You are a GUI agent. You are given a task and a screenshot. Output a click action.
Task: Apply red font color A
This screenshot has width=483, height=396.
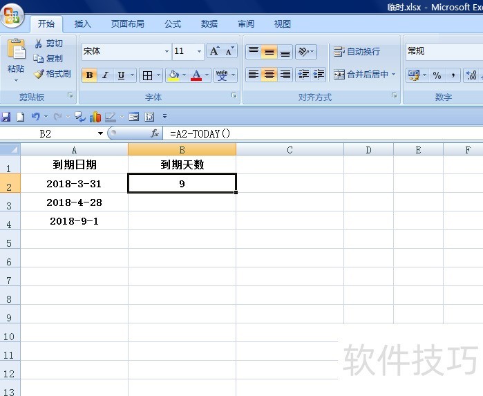point(196,75)
